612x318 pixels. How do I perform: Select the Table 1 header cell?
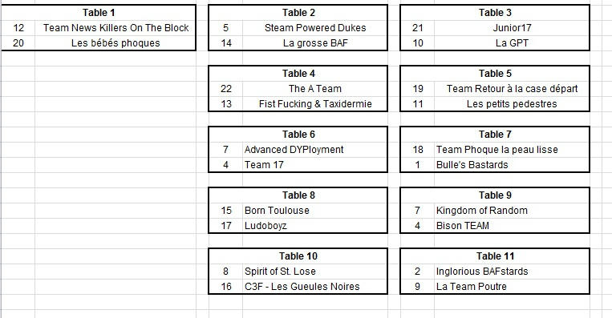point(99,13)
